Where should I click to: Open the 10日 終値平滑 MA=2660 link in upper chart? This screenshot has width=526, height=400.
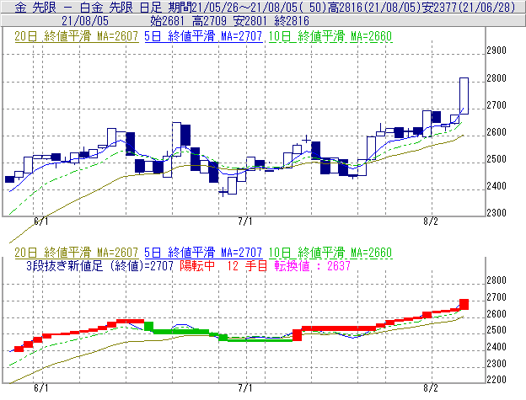[x=330, y=36]
